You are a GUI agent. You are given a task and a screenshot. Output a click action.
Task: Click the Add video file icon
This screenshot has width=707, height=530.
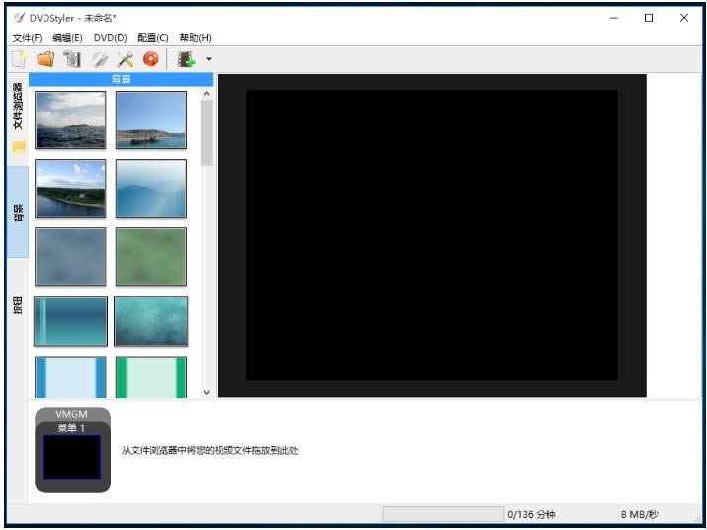click(x=187, y=59)
